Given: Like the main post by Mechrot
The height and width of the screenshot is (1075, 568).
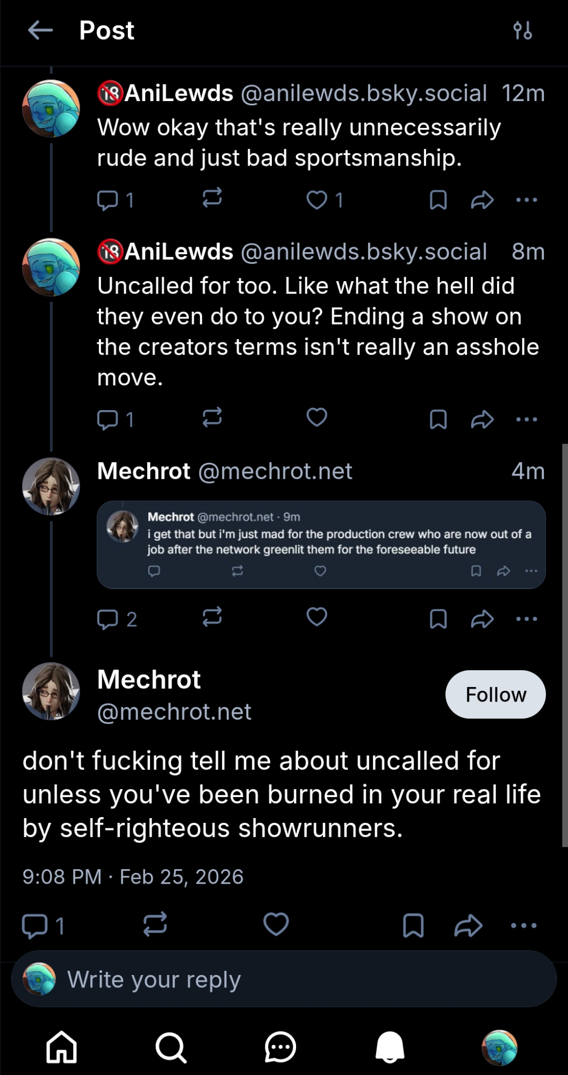Looking at the screenshot, I should pos(276,924).
